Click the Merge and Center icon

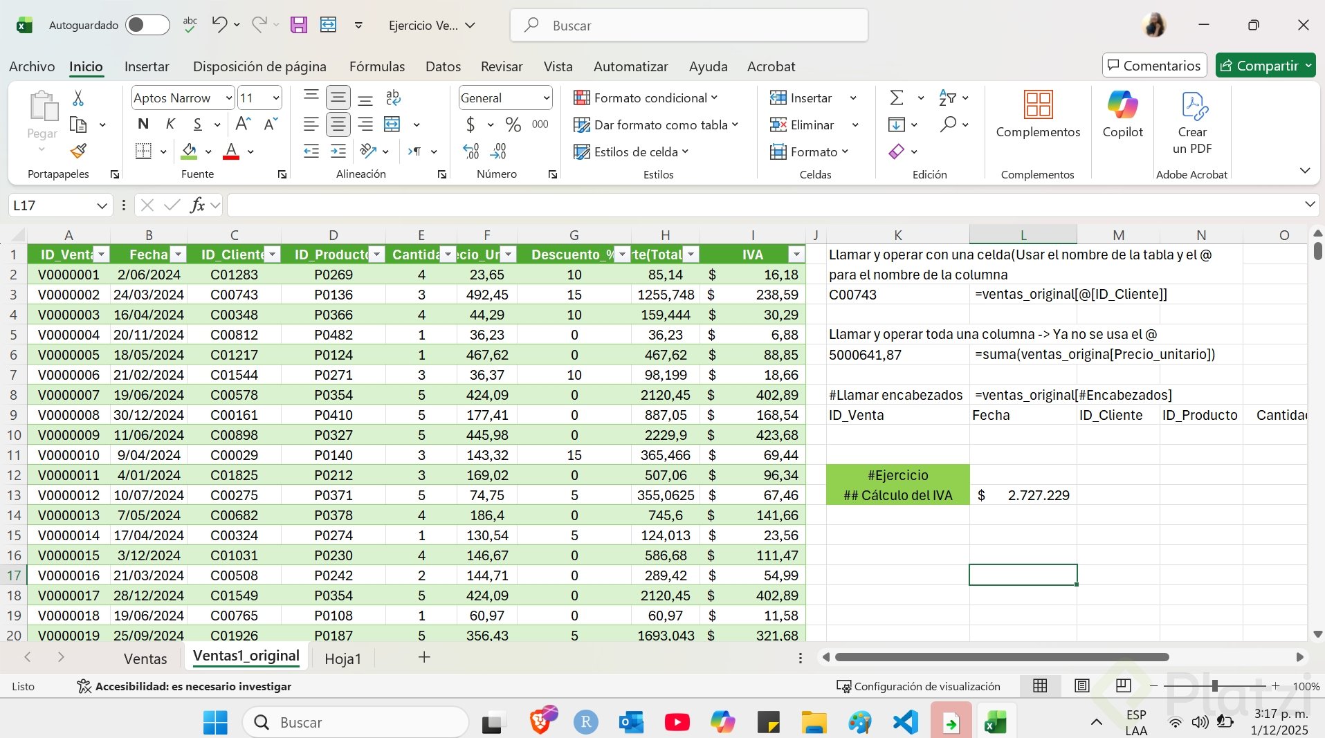[392, 124]
